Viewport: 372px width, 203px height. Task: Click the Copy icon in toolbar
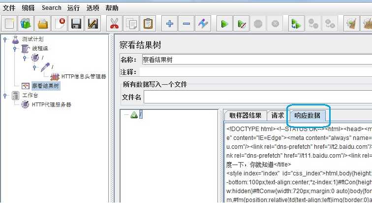[x=131, y=24]
